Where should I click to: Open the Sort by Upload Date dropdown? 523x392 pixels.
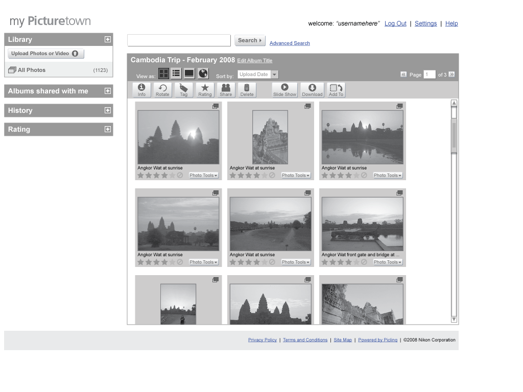pyautogui.click(x=275, y=75)
